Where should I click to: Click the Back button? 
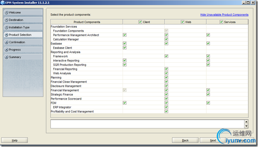click(185, 141)
